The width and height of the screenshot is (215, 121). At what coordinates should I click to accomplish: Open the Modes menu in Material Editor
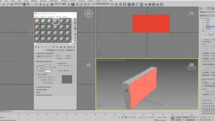[x=37, y=17]
